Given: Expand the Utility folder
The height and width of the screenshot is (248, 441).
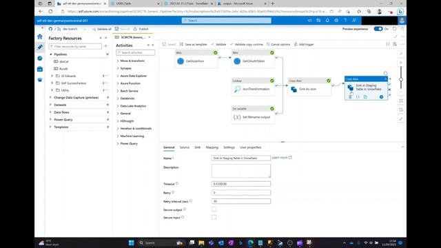Looking at the screenshot, I should [52, 90].
